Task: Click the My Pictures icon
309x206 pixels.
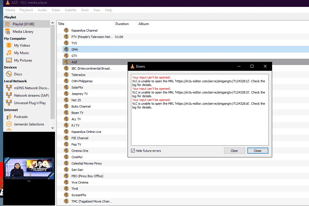Action: (9, 60)
